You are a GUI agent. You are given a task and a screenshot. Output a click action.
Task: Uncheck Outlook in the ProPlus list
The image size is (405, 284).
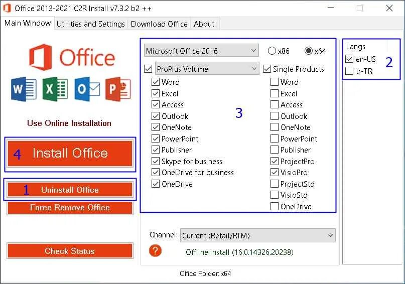(x=156, y=116)
